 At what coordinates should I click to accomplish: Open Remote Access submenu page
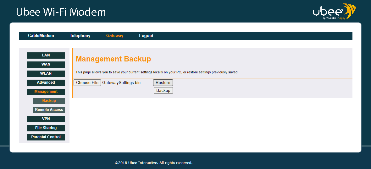tap(49, 110)
